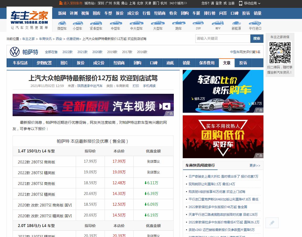
Task: Click the 平行进口 car icon
Action: pyautogui.click(x=255, y=23)
